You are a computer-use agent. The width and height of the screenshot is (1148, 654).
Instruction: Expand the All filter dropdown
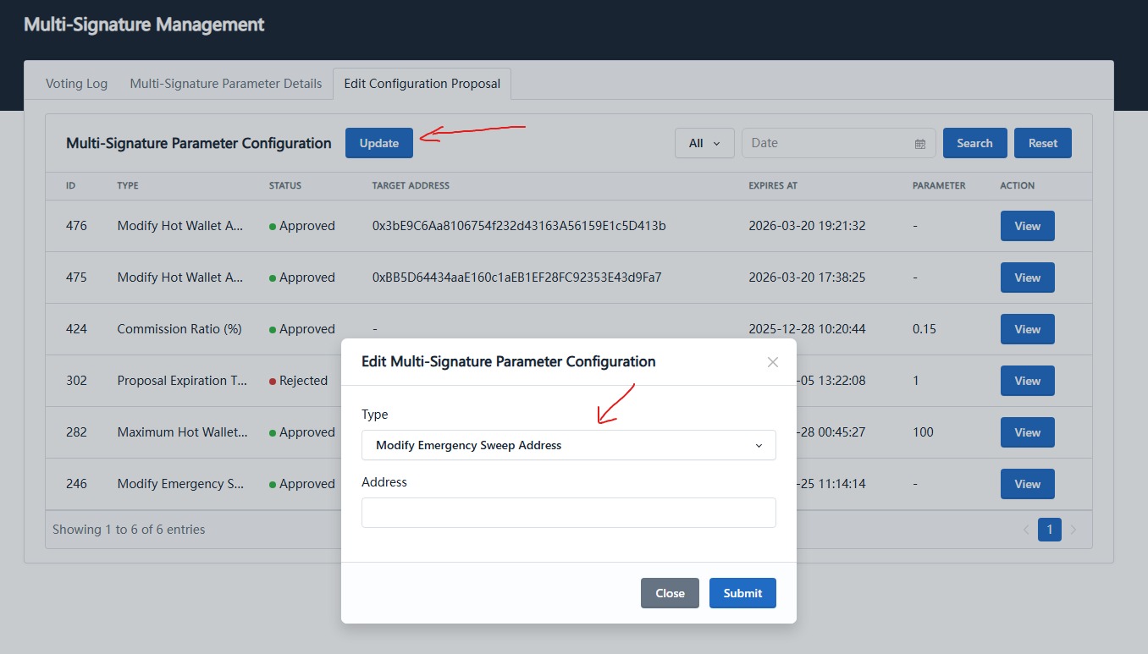[704, 143]
